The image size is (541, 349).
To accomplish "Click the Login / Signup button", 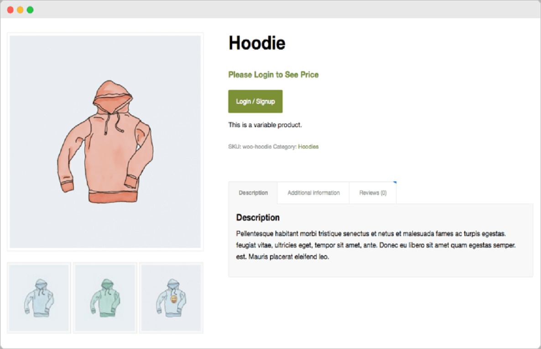I will pos(255,101).
